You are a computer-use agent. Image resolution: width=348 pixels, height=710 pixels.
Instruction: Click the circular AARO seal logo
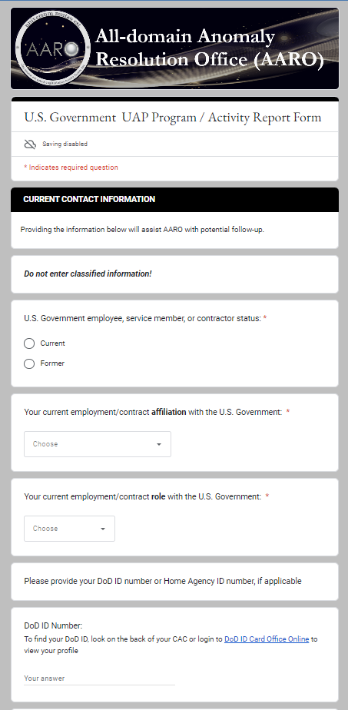coord(53,48)
